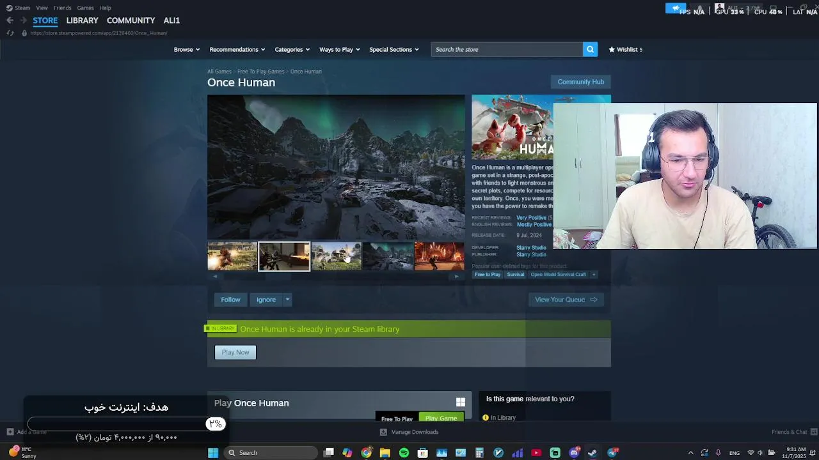Image resolution: width=819 pixels, height=460 pixels.
Task: Click the Play Now button
Action: point(235,352)
